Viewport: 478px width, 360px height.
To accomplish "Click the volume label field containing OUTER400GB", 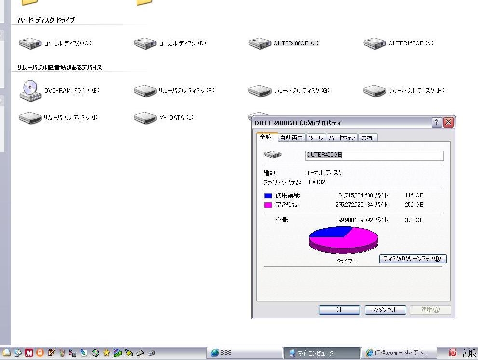I will coord(374,155).
